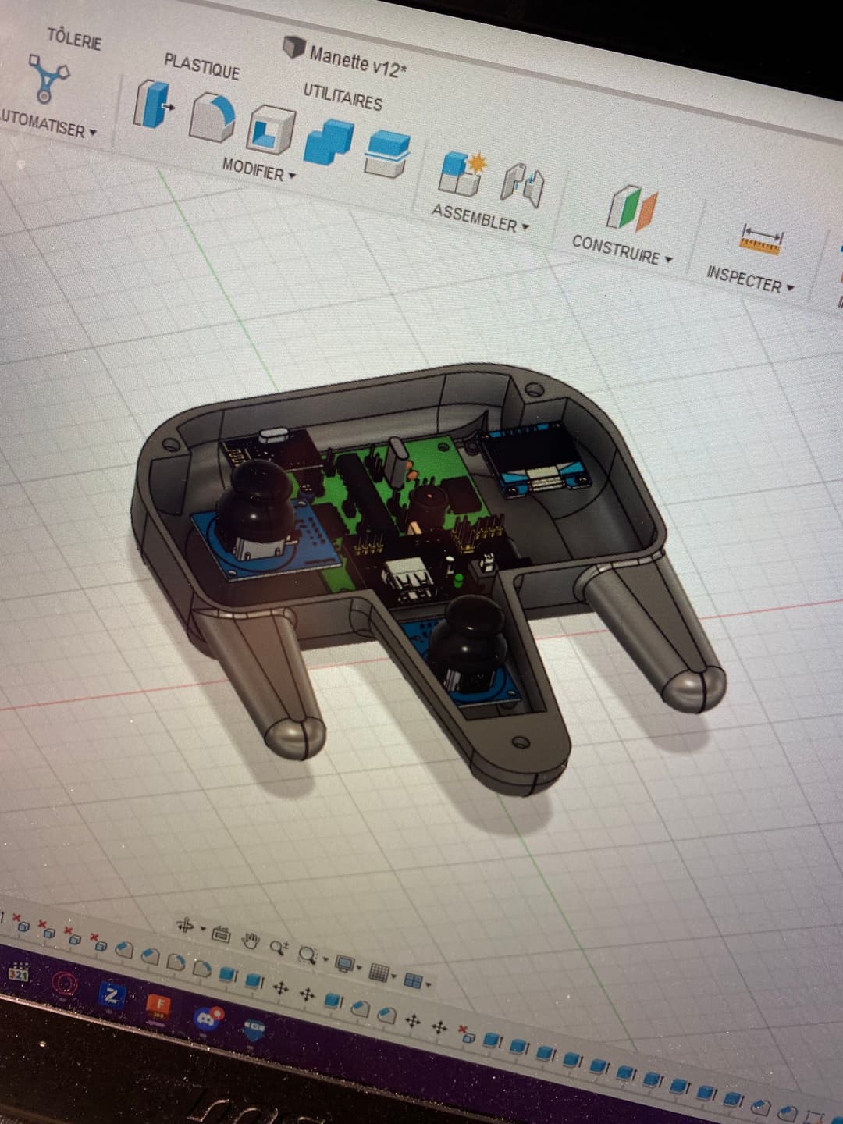
Task: Click the Measure ruler icon
Action: [x=760, y=240]
